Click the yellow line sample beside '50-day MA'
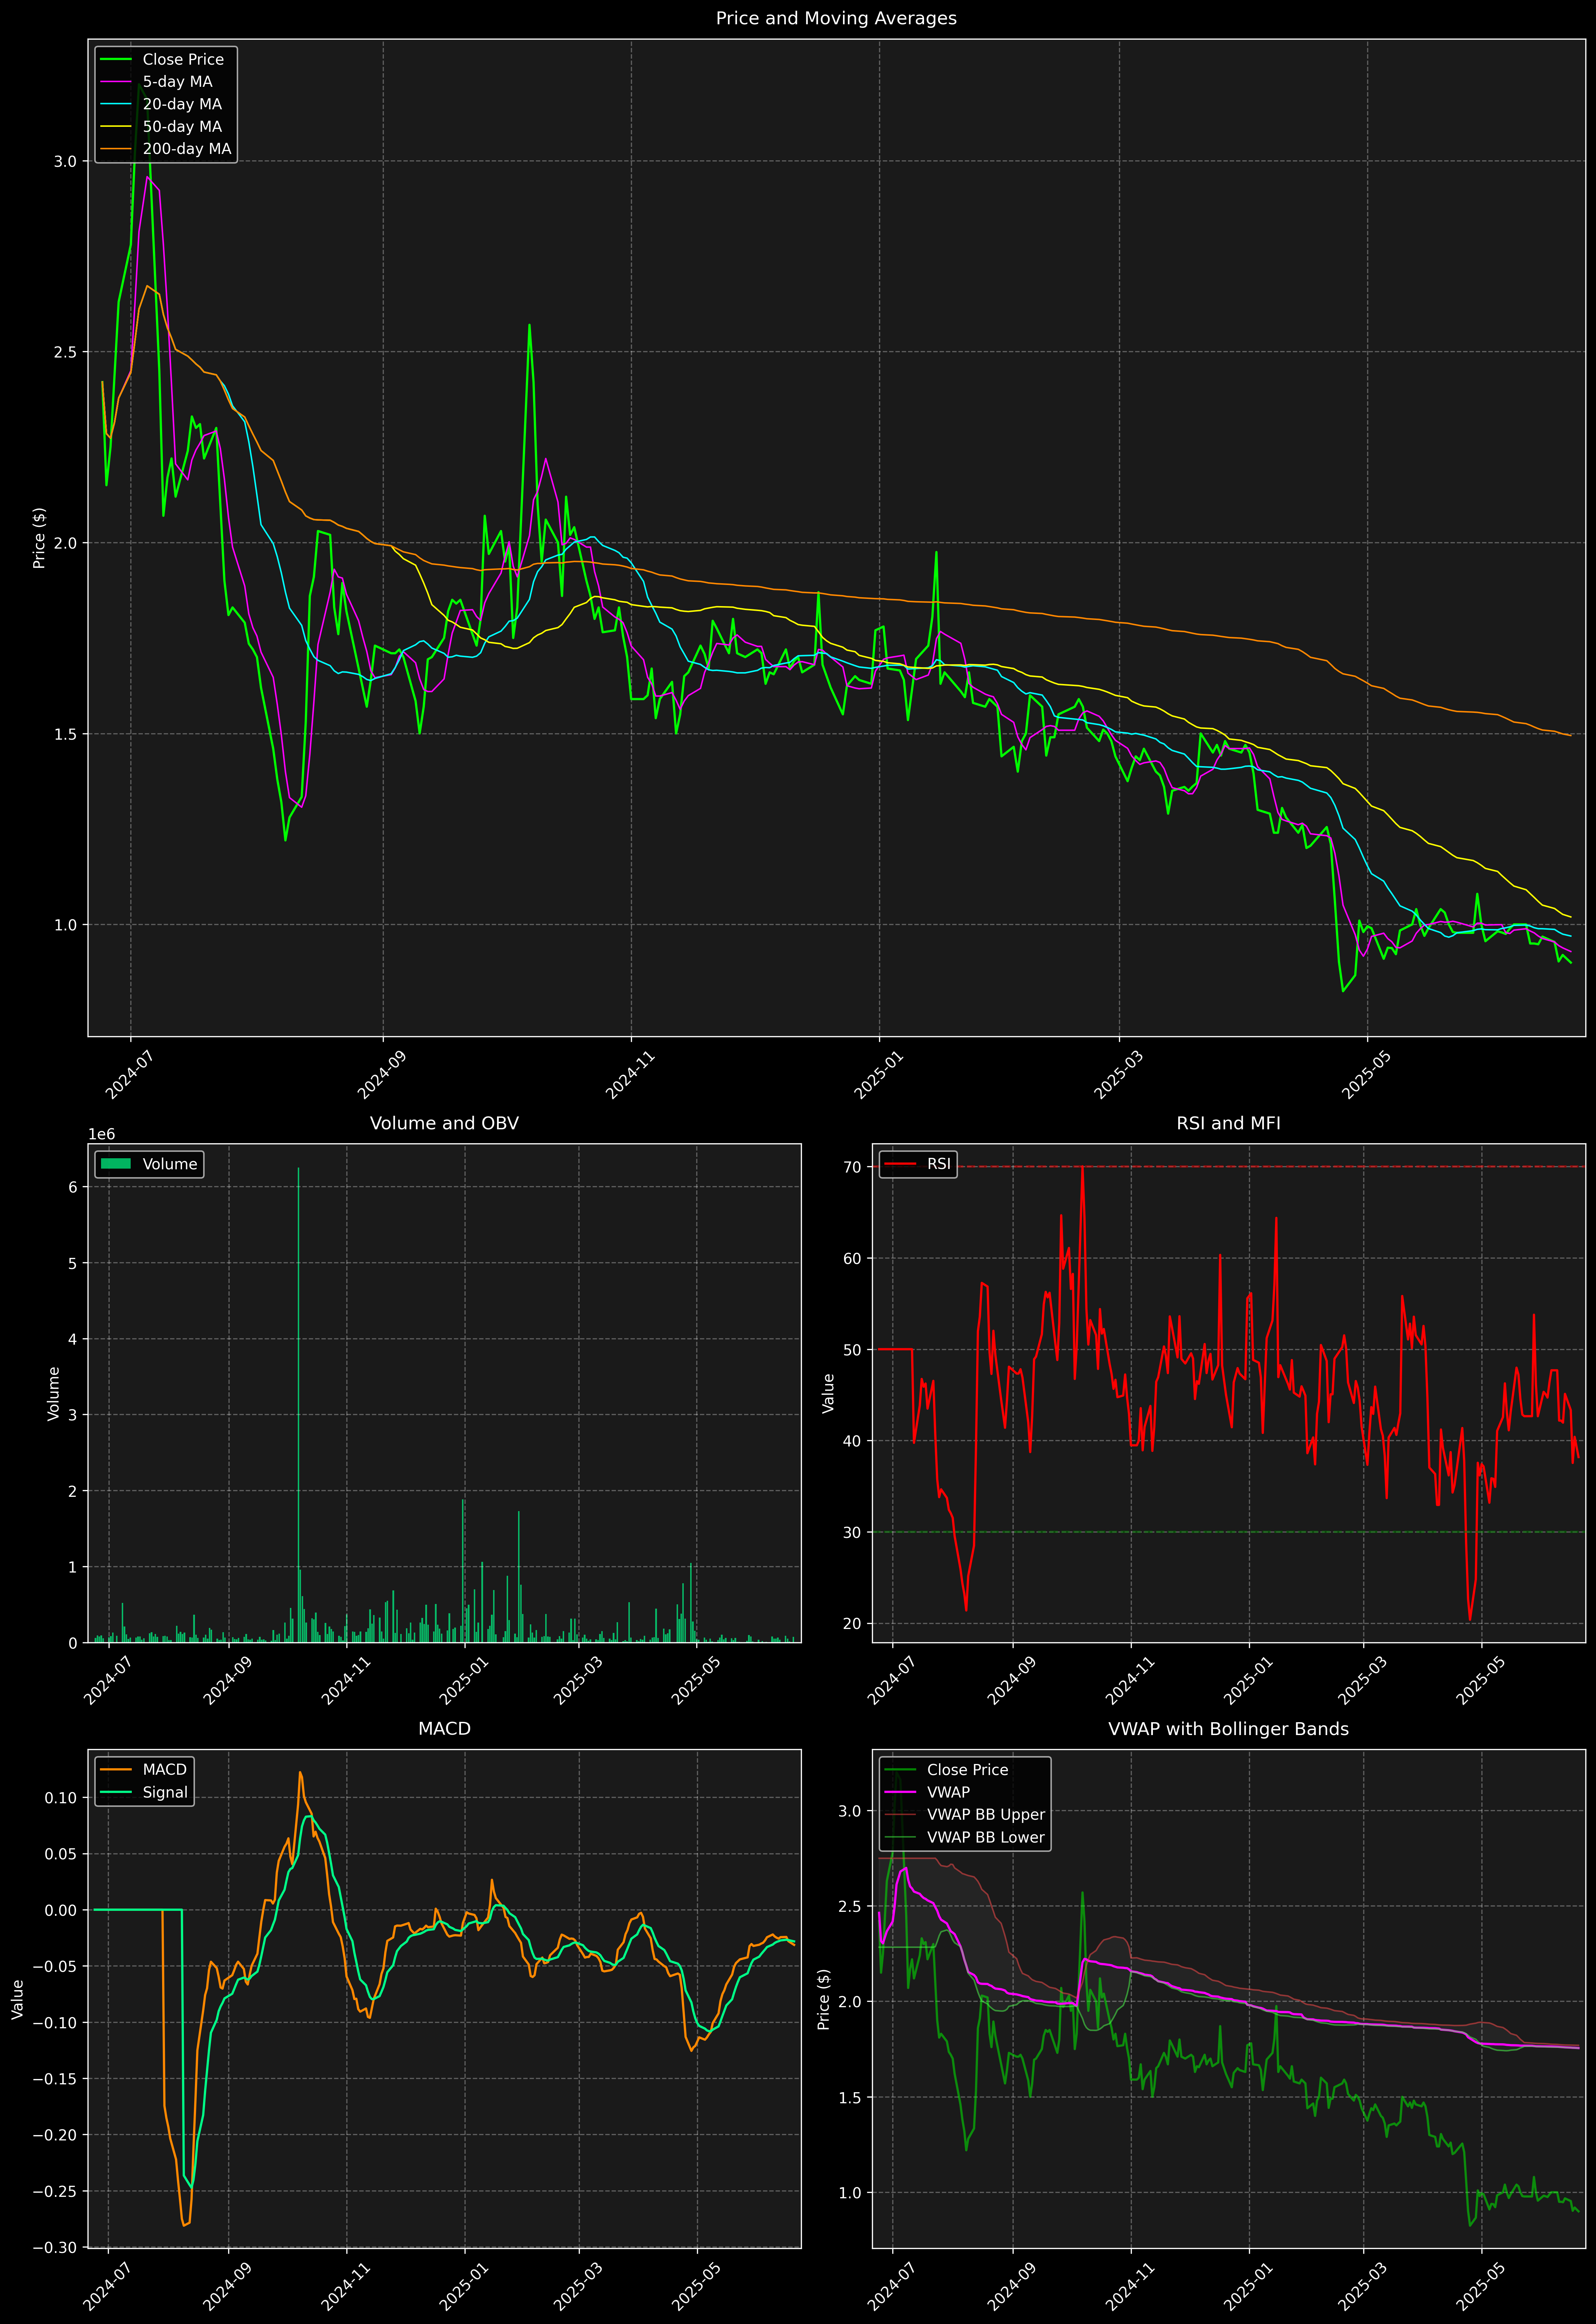This screenshot has height=2324, width=1596. point(116,127)
